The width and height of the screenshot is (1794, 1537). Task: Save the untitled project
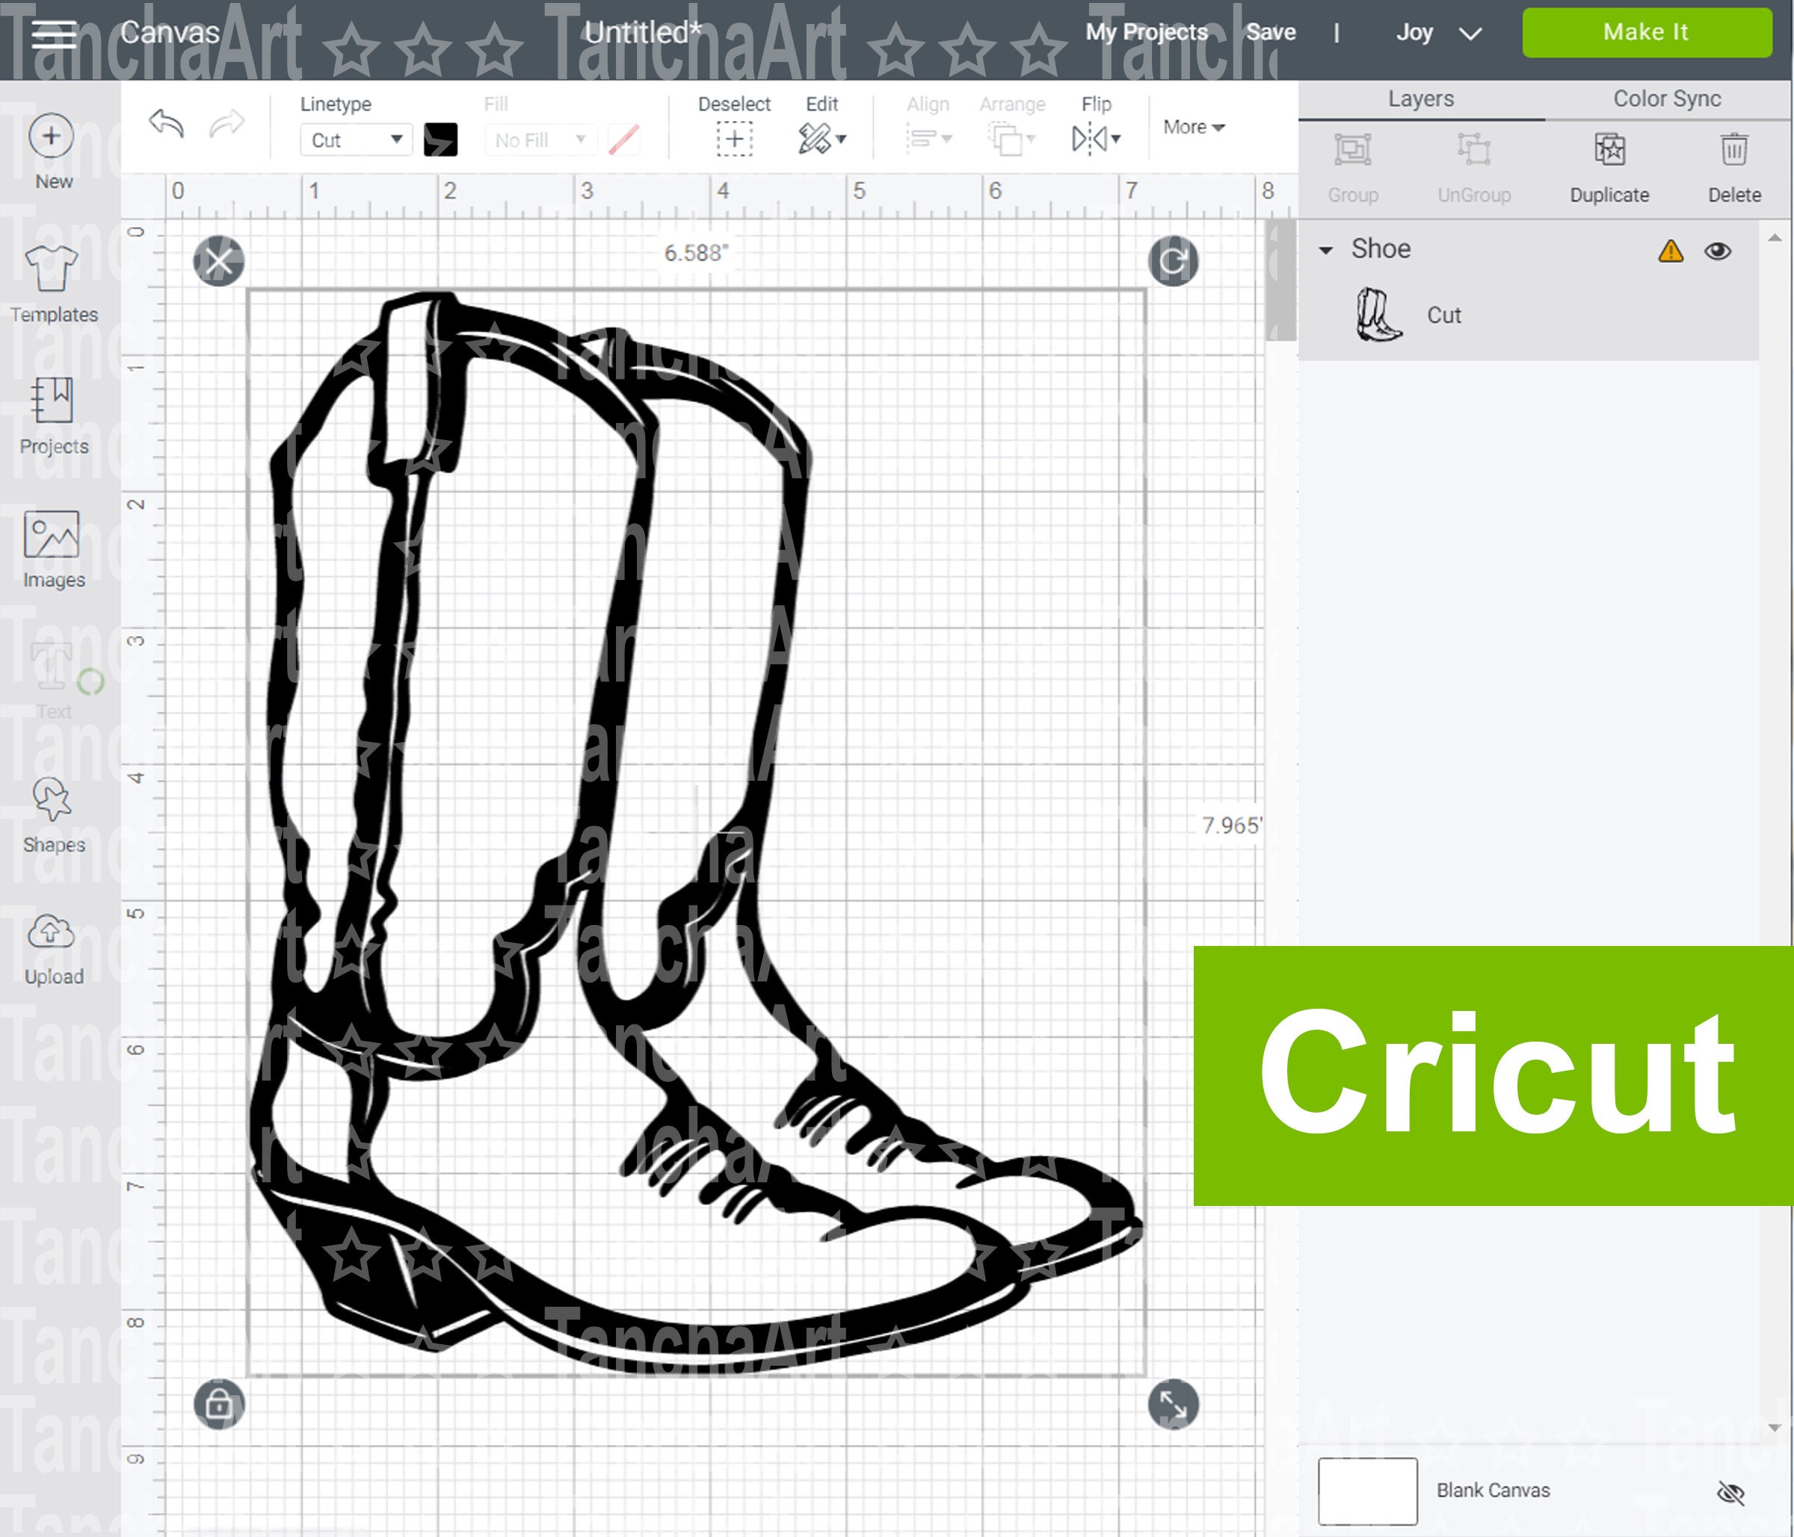pos(1270,32)
